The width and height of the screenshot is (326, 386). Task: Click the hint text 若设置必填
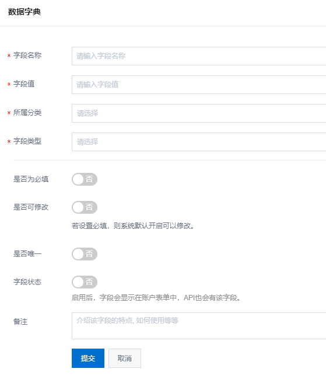[x=133, y=226]
